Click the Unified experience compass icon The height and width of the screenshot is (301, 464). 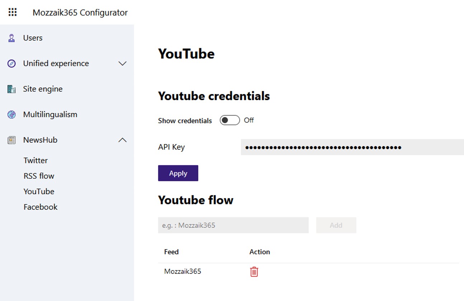click(x=11, y=64)
